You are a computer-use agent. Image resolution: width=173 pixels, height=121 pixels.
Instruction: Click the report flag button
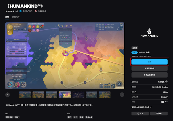pyautogui.click(x=159, y=113)
